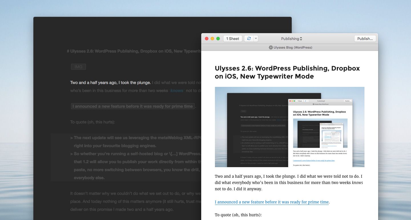This screenshot has width=411, height=220.
Task: Click the blue refresh preview icon
Action: click(x=249, y=39)
